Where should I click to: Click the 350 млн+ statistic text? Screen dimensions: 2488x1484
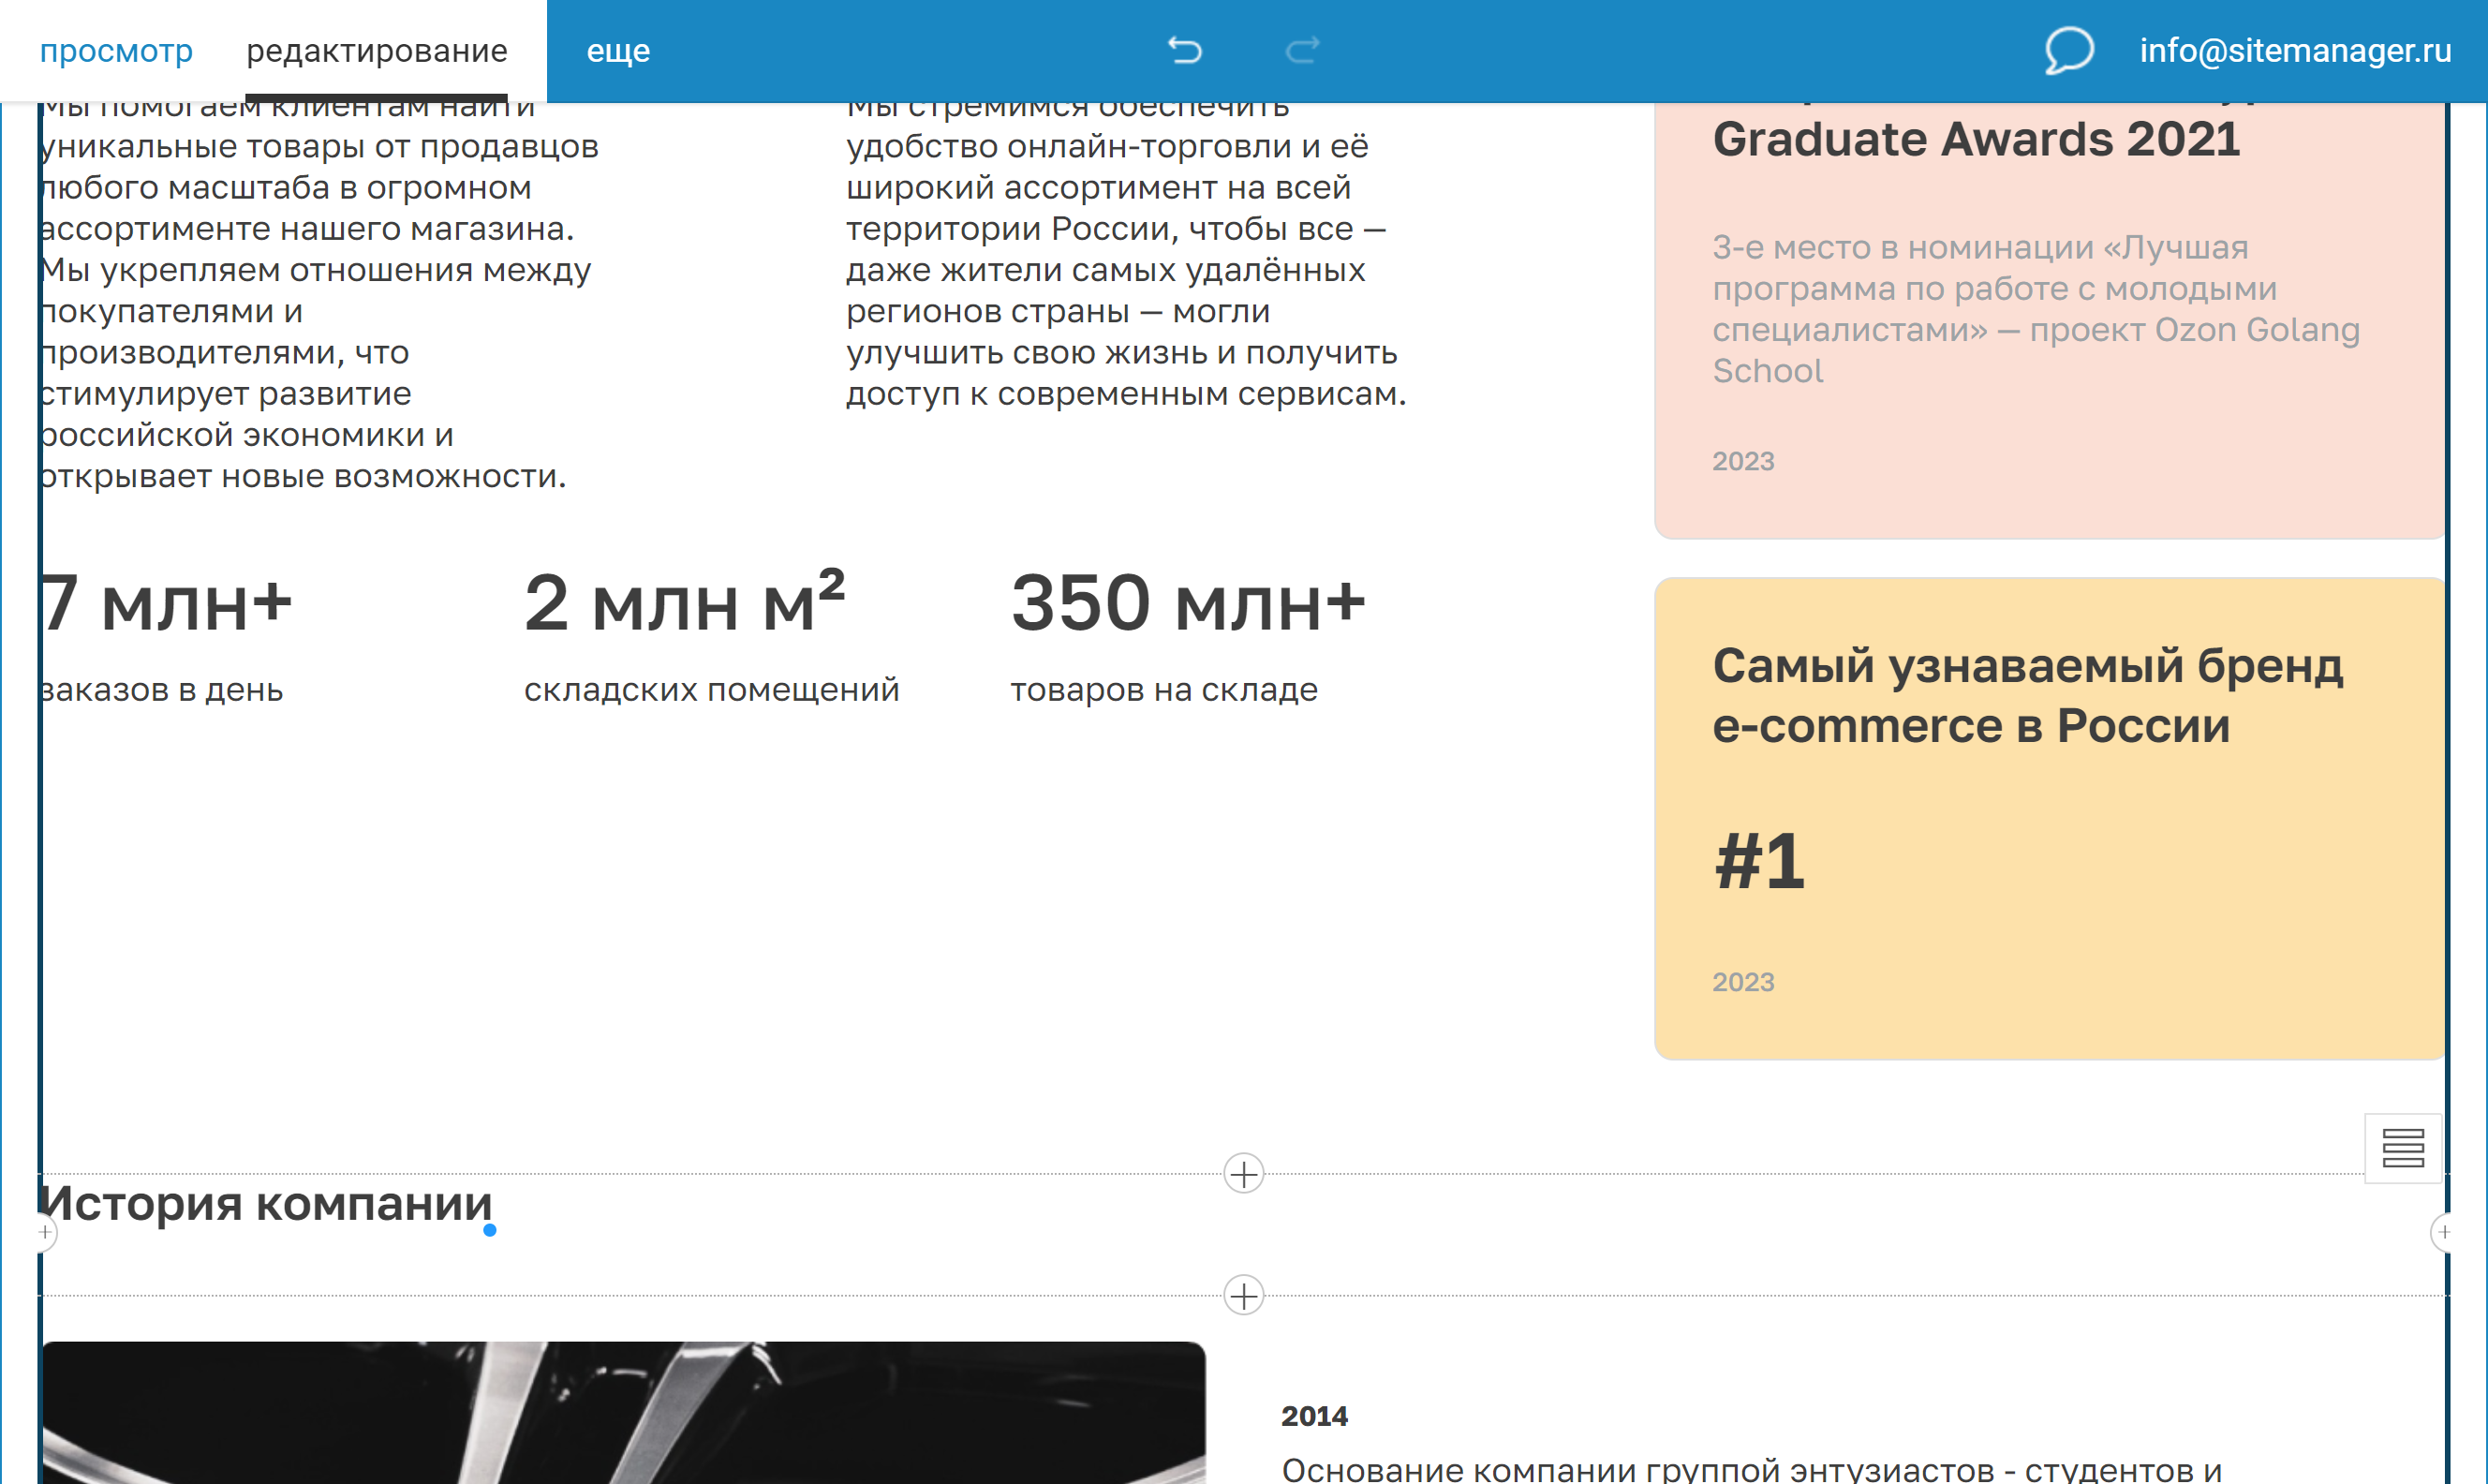tap(1188, 604)
